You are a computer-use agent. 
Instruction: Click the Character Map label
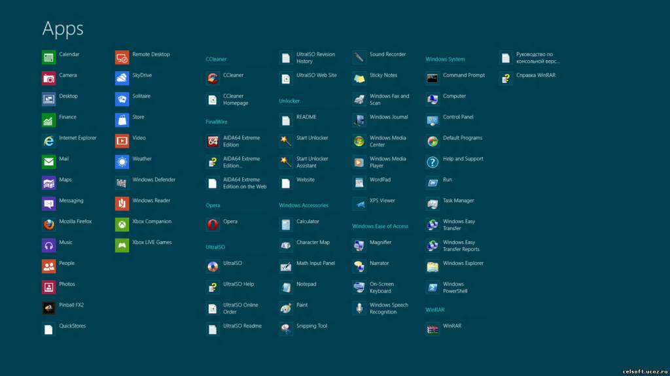tap(313, 242)
